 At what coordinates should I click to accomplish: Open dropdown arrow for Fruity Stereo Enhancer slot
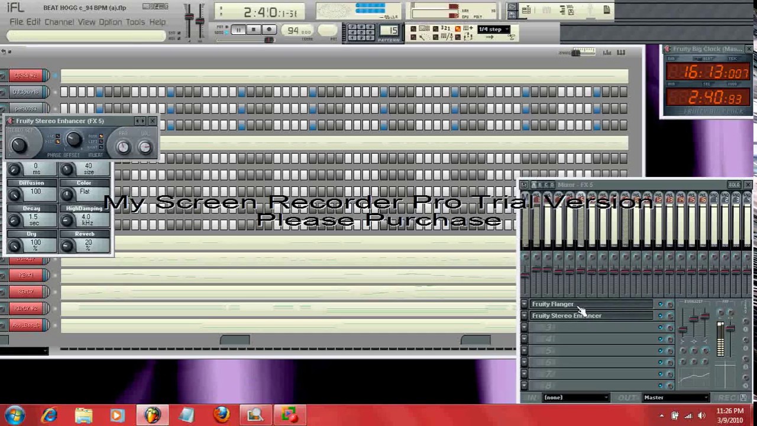pos(524,316)
